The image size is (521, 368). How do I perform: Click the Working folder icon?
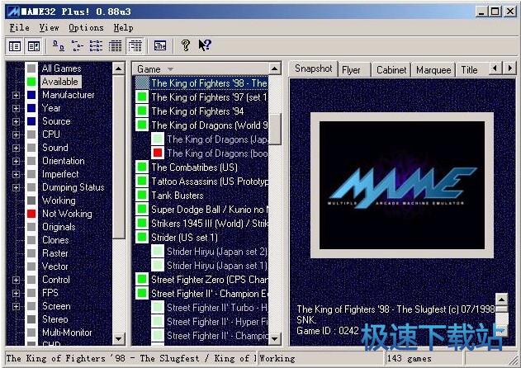[31, 201]
